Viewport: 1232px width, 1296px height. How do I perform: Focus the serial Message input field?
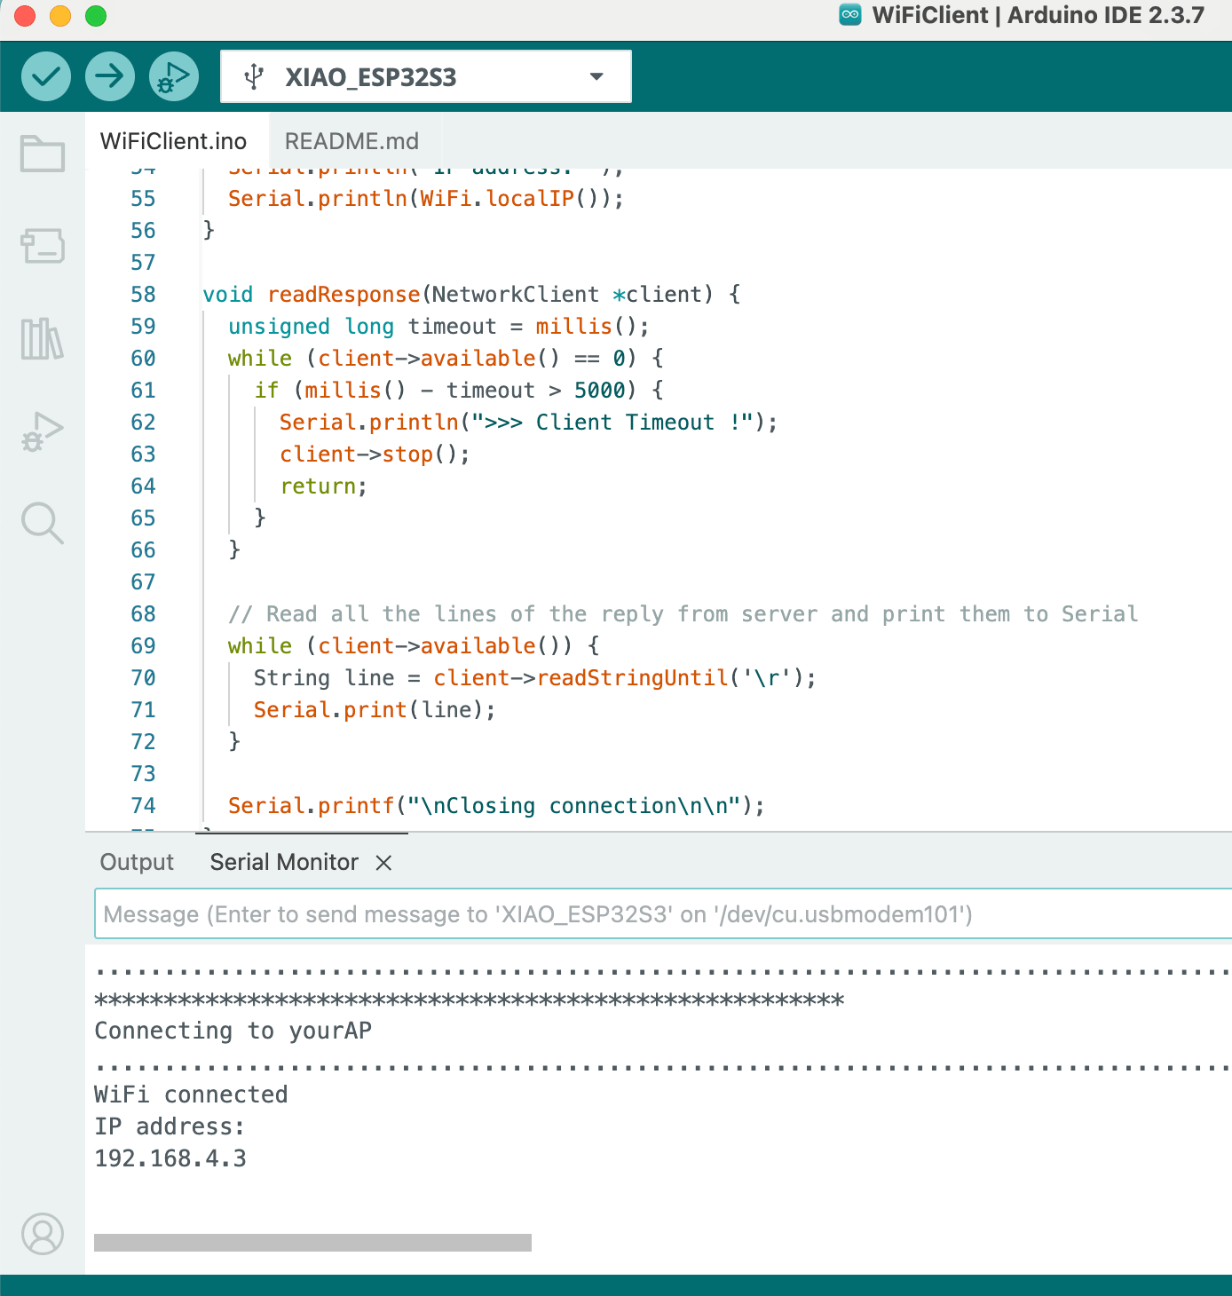[662, 914]
